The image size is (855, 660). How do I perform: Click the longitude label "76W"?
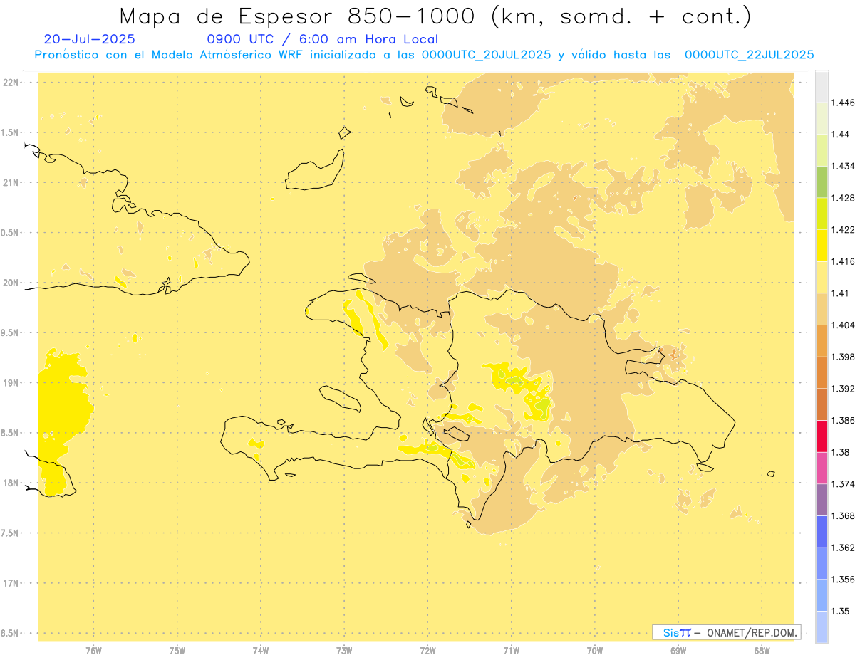93,651
